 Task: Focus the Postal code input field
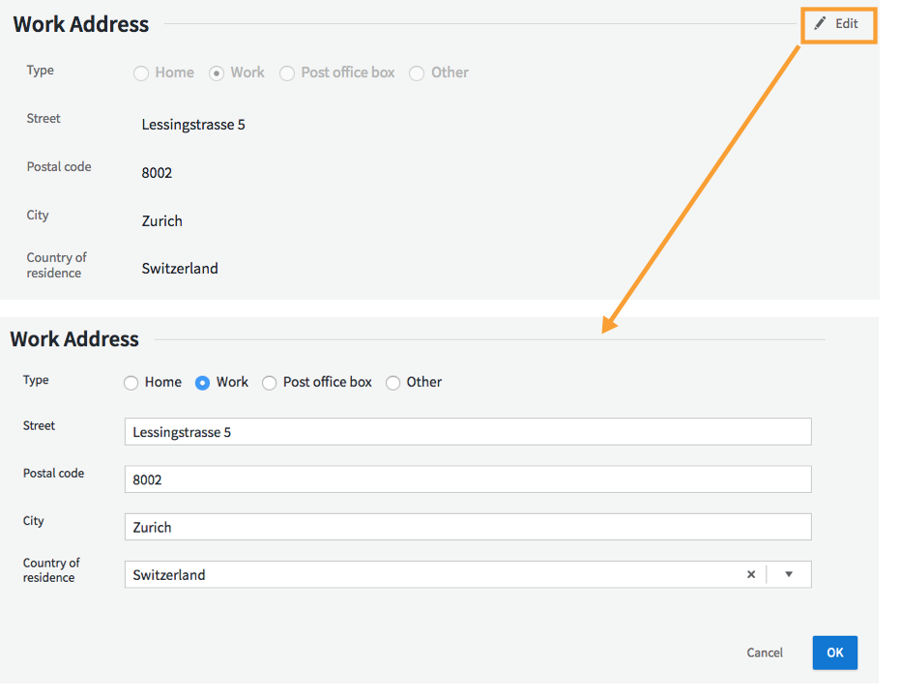[x=468, y=479]
